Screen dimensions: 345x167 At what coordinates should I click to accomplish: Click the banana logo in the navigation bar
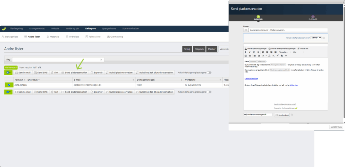click(4, 29)
